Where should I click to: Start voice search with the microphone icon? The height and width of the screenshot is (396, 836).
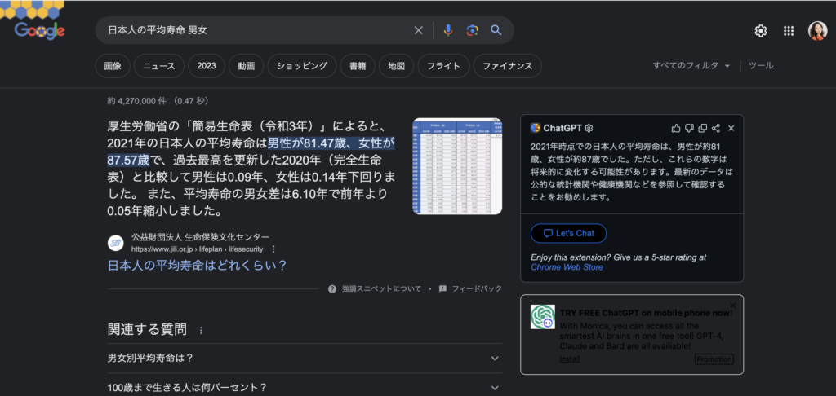[x=448, y=30]
